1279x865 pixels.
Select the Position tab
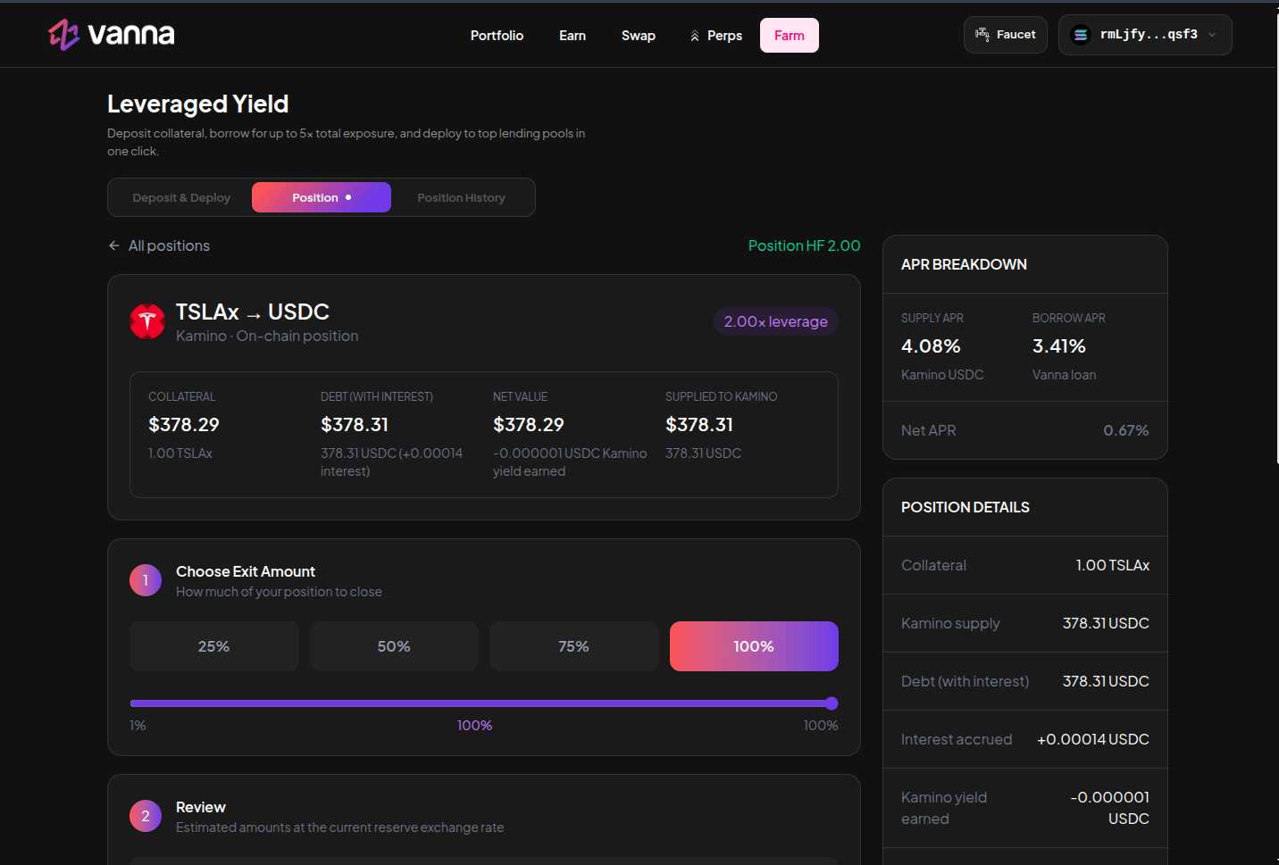click(x=322, y=197)
